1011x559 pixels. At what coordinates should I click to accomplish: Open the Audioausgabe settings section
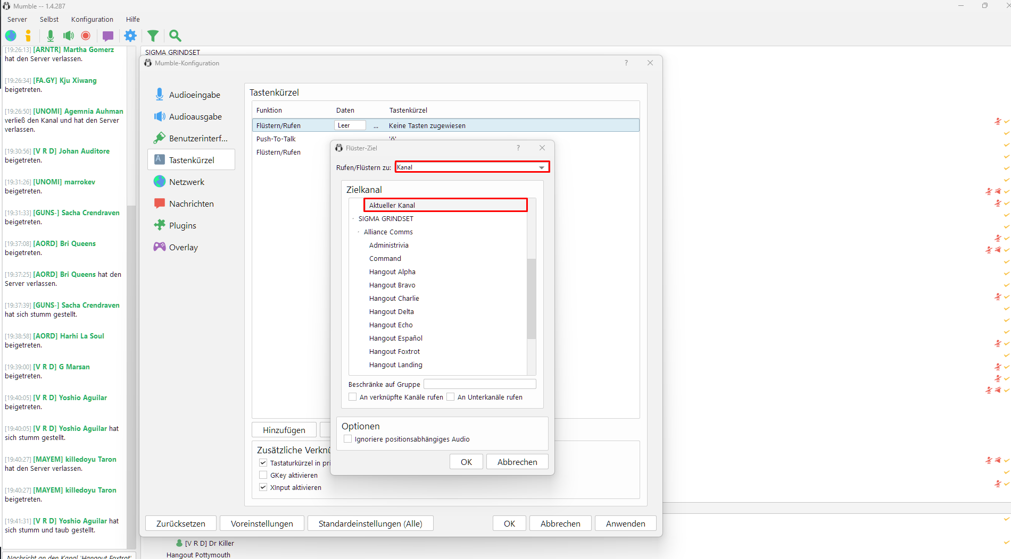(x=191, y=116)
